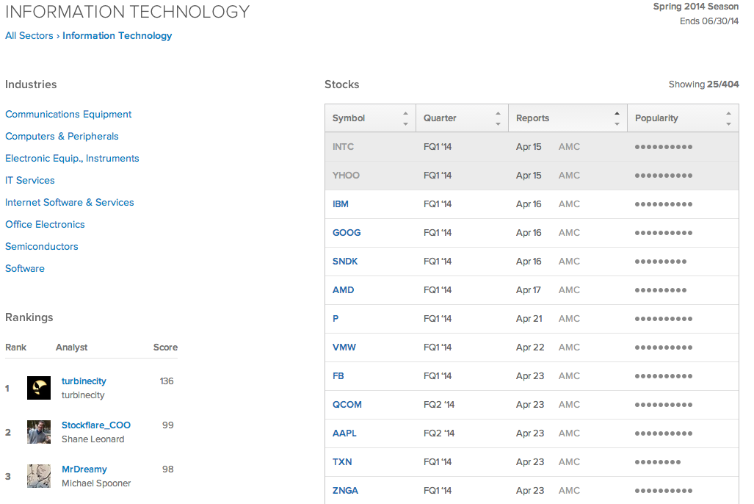Viewport: 754px width, 504px height.
Task: Open Semiconductors industry
Action: (x=41, y=246)
